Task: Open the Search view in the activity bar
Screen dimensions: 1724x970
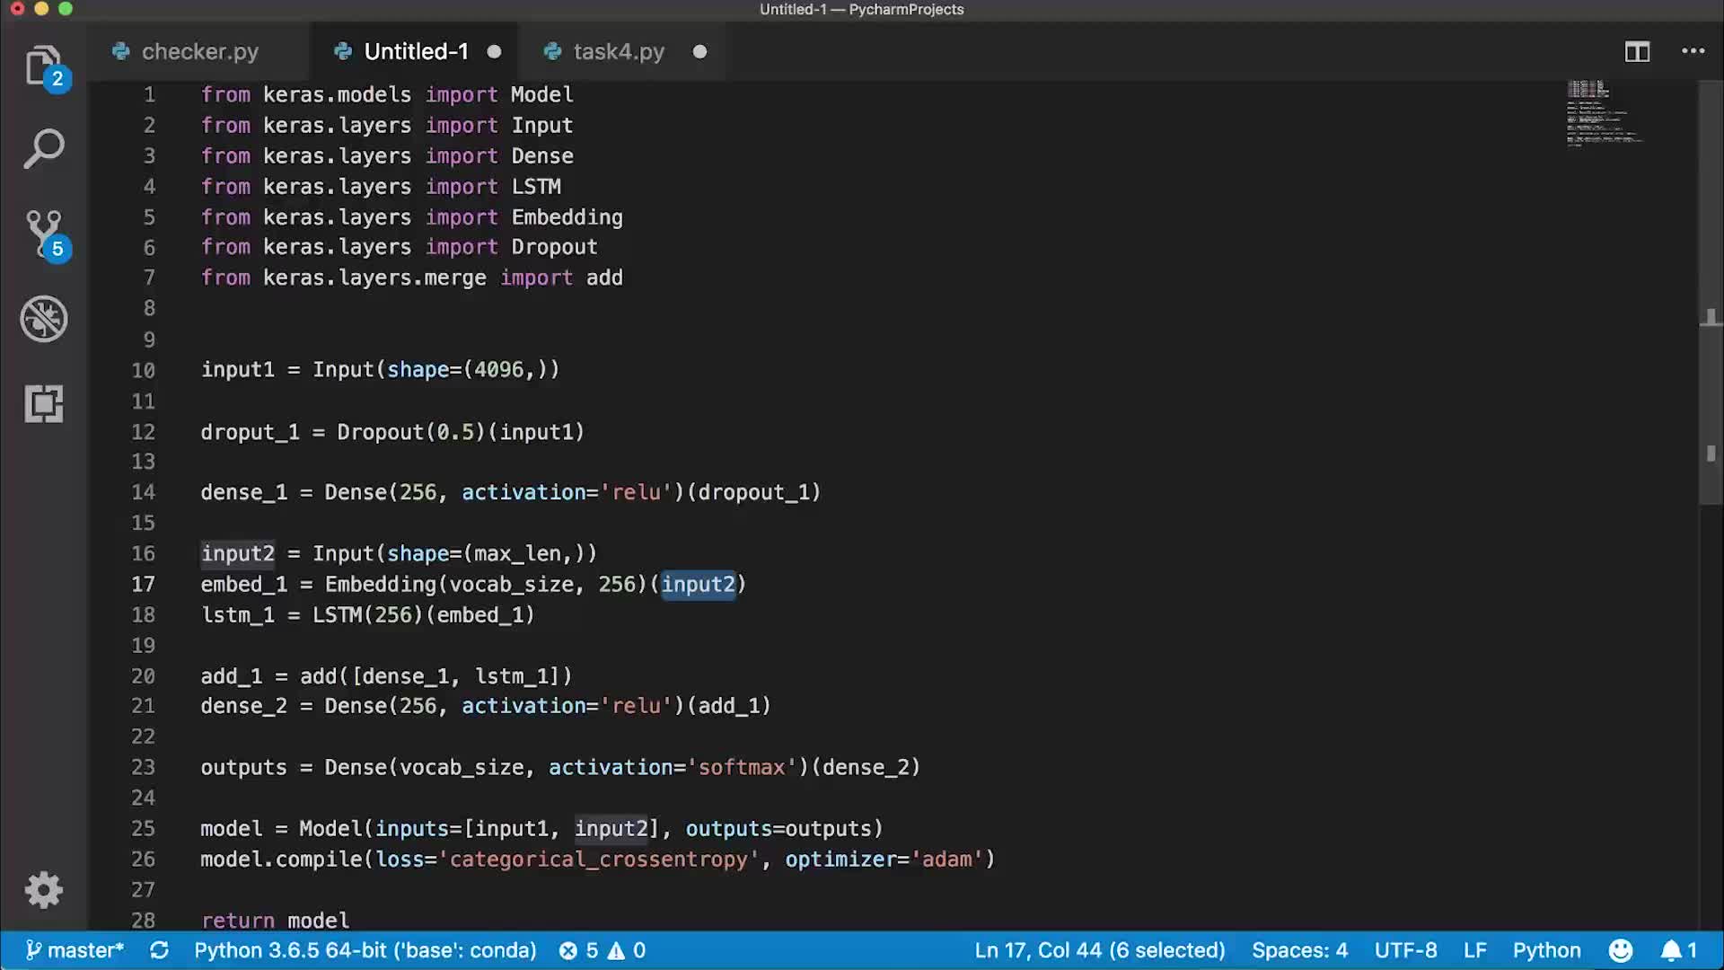Action: tap(44, 149)
